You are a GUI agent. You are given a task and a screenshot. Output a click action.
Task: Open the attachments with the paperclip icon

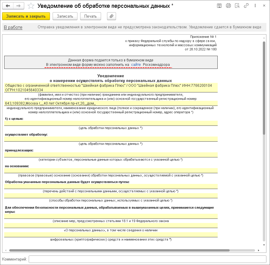(112, 16)
